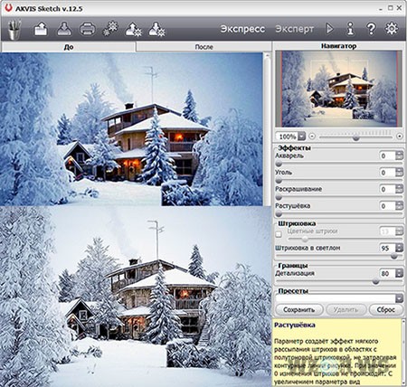Open batch processing gears icon

[110, 29]
